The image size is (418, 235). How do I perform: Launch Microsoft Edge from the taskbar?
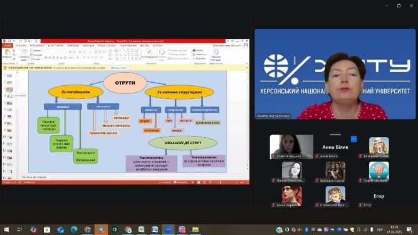[74, 229]
